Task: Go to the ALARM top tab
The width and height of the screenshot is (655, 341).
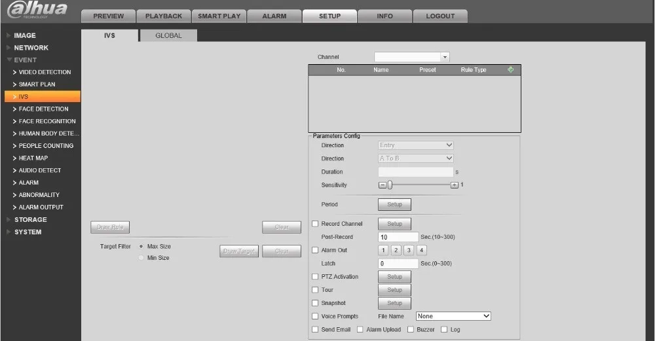Action: click(274, 16)
